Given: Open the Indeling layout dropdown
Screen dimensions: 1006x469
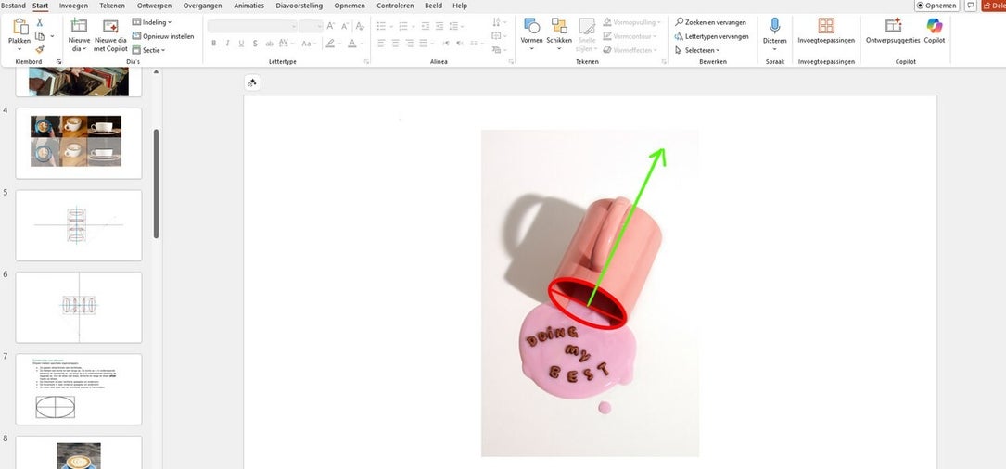Looking at the screenshot, I should [152, 22].
